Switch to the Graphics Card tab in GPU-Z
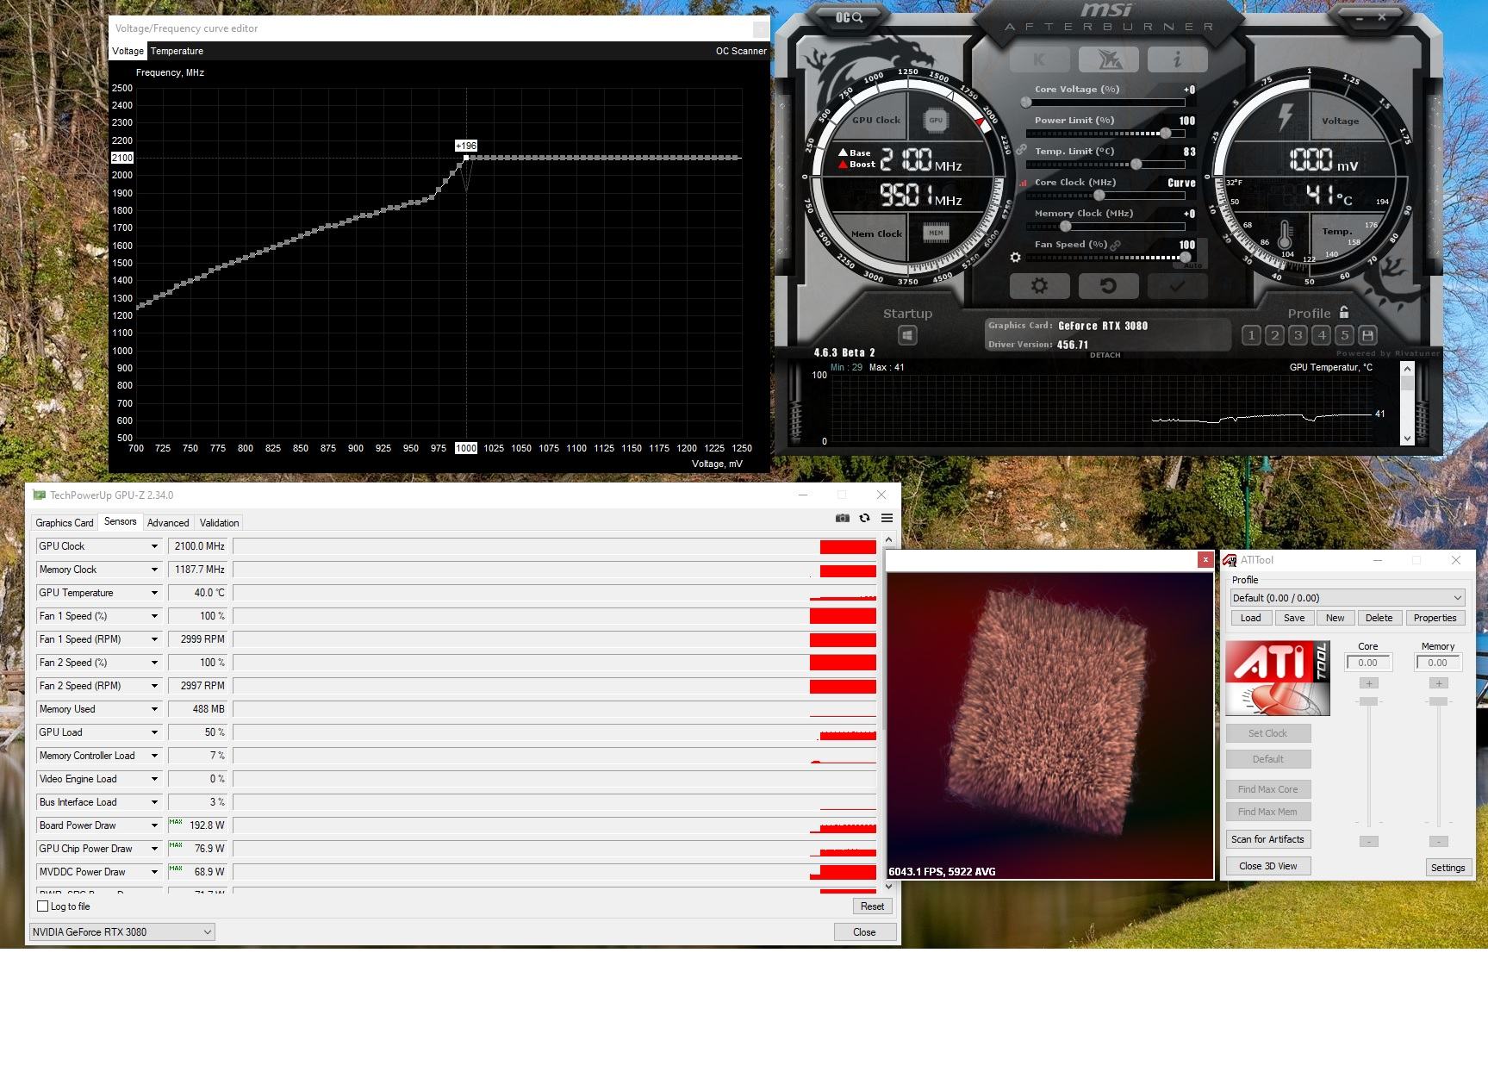 click(65, 523)
